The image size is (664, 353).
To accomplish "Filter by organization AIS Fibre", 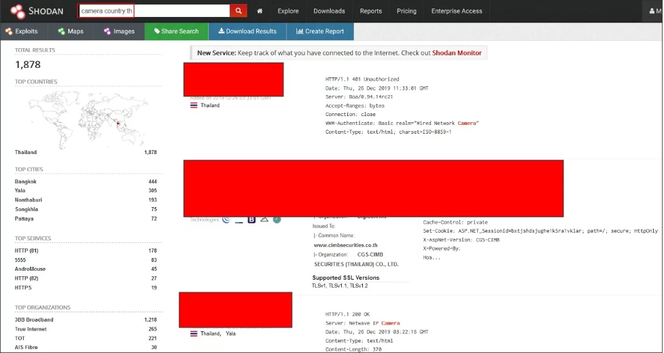I will point(27,347).
